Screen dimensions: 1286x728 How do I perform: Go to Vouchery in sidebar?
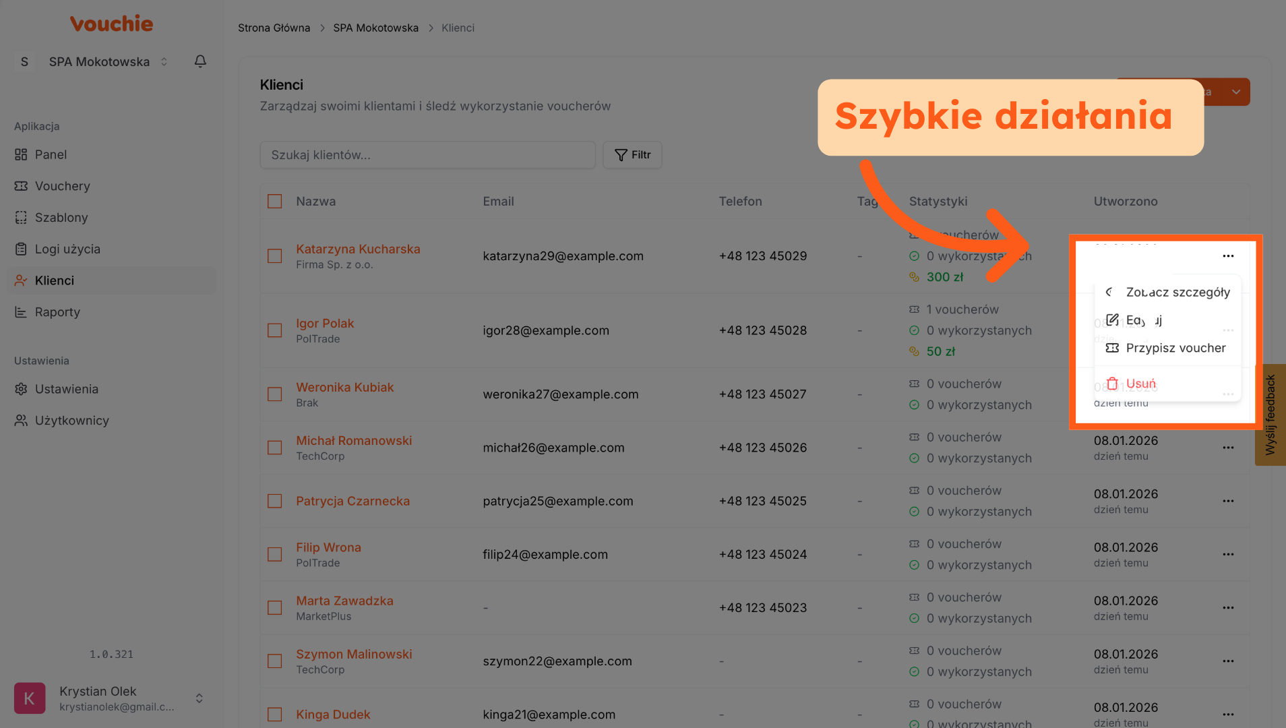[x=62, y=186]
